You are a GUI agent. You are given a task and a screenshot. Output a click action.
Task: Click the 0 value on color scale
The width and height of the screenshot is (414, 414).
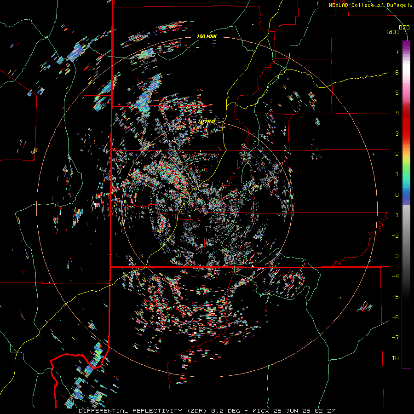click(x=397, y=195)
